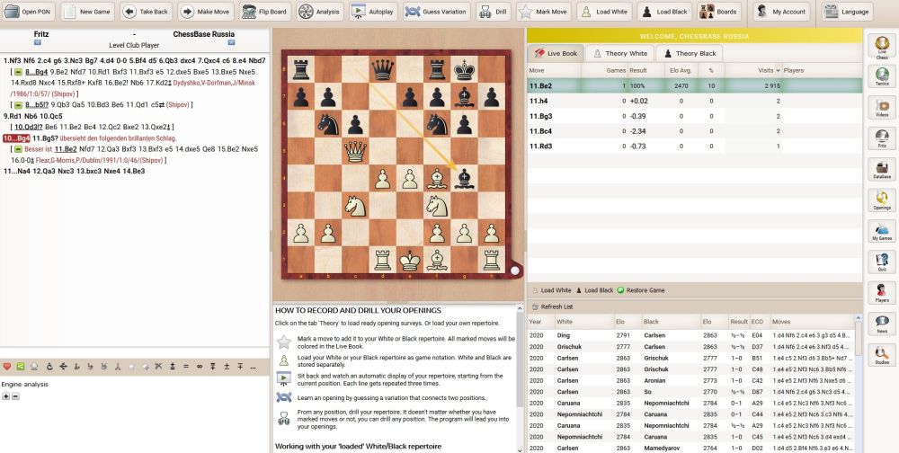Collapse the 8...b5 variation line
This screenshot has height=453, width=899.
coord(18,104)
